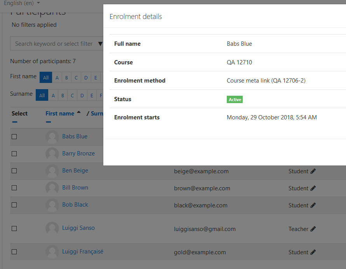Screen dimensions: 346x269
Task: Open Barry Bronze's profile link
Action: pyautogui.click(x=78, y=153)
